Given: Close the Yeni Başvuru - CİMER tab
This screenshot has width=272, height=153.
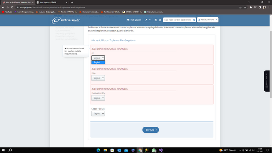Looking at the screenshot, I should coord(67,2).
